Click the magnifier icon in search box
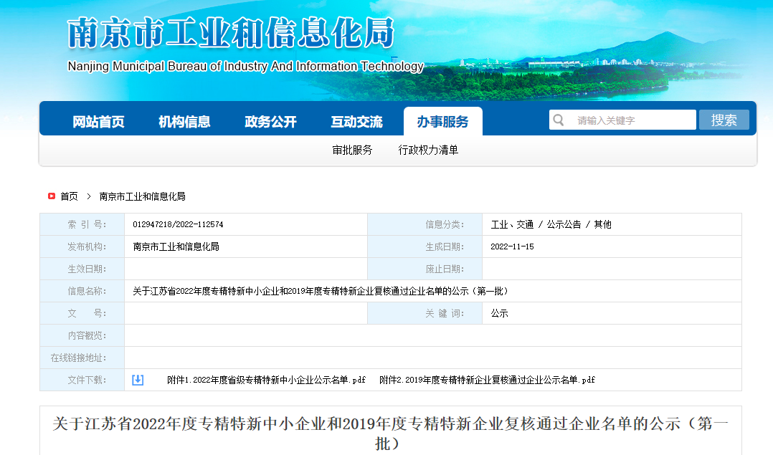This screenshot has width=773, height=455. click(x=559, y=120)
